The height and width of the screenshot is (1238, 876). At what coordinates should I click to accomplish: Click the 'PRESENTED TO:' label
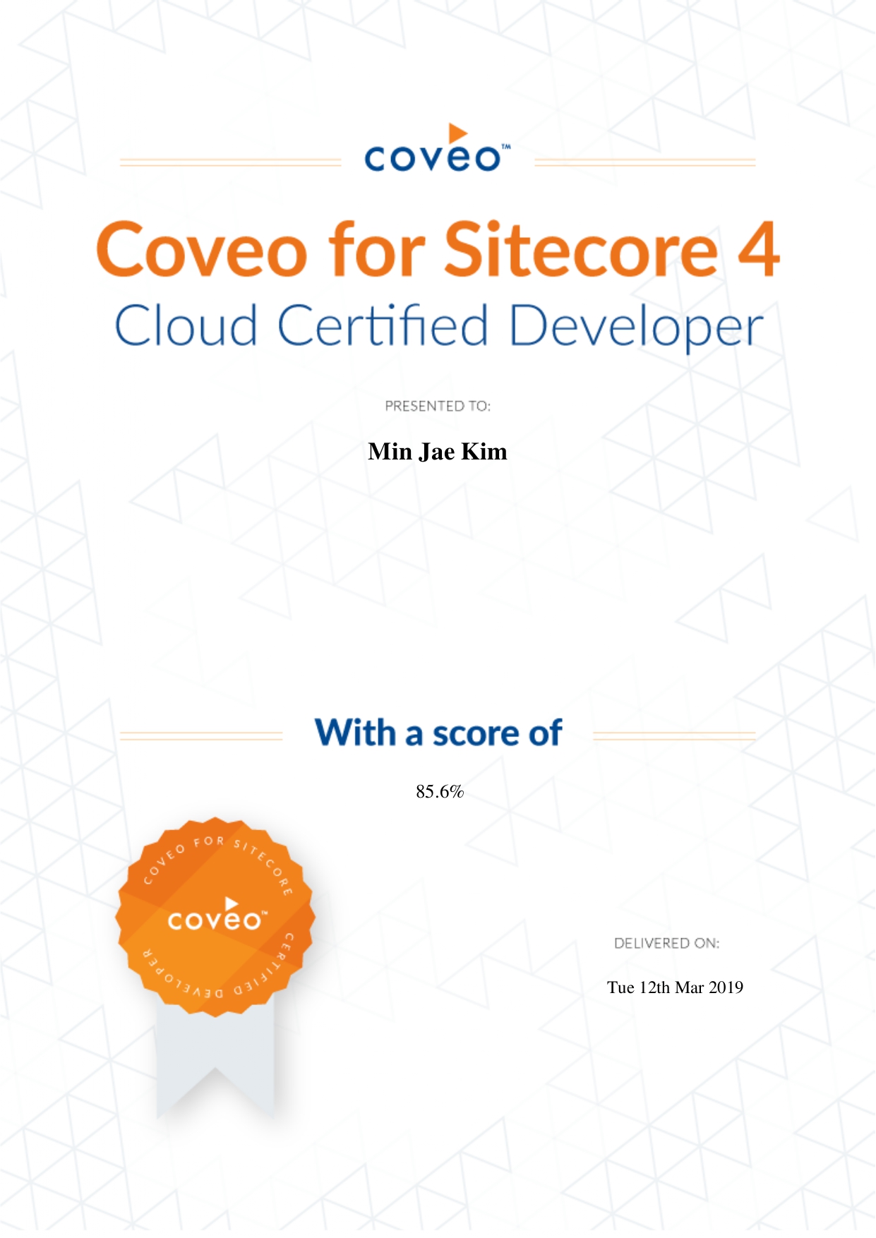click(438, 407)
